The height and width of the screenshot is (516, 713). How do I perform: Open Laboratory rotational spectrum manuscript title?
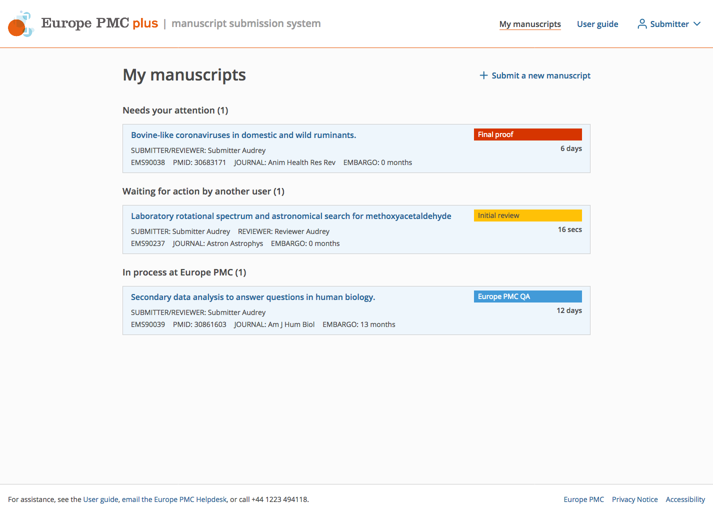coord(291,216)
